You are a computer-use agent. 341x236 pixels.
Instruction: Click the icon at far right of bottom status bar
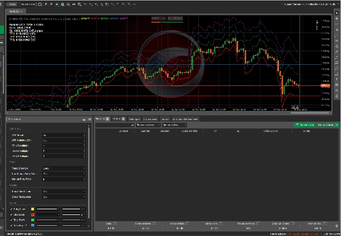(338, 233)
